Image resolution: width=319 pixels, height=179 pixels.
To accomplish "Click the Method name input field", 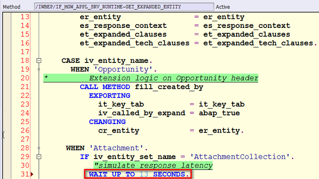I will pos(124,7).
